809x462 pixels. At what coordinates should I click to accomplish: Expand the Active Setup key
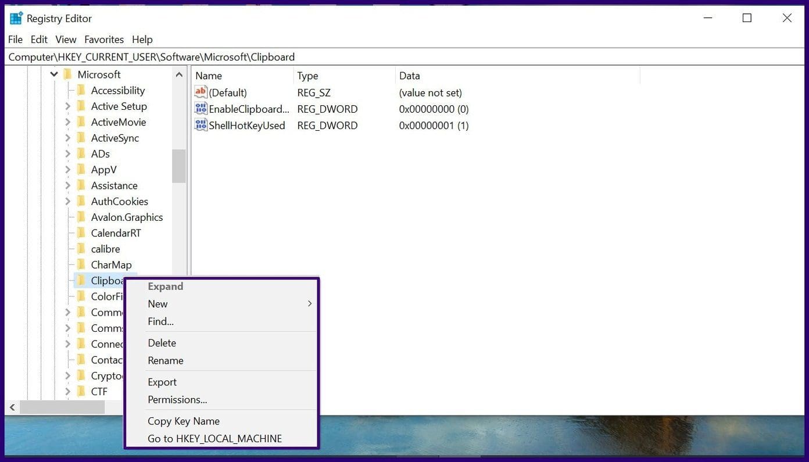67,106
